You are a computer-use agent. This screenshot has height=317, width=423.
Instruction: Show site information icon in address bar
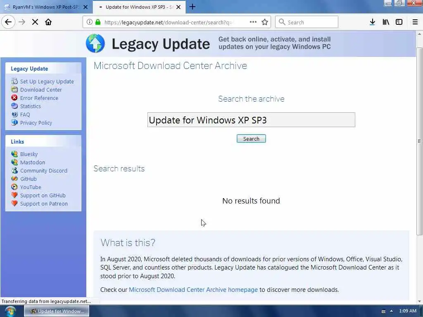point(90,22)
